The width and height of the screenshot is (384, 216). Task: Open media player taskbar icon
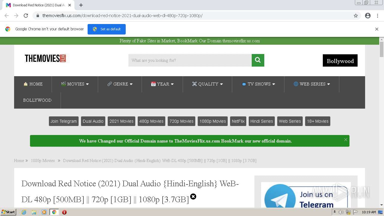pos(44,212)
